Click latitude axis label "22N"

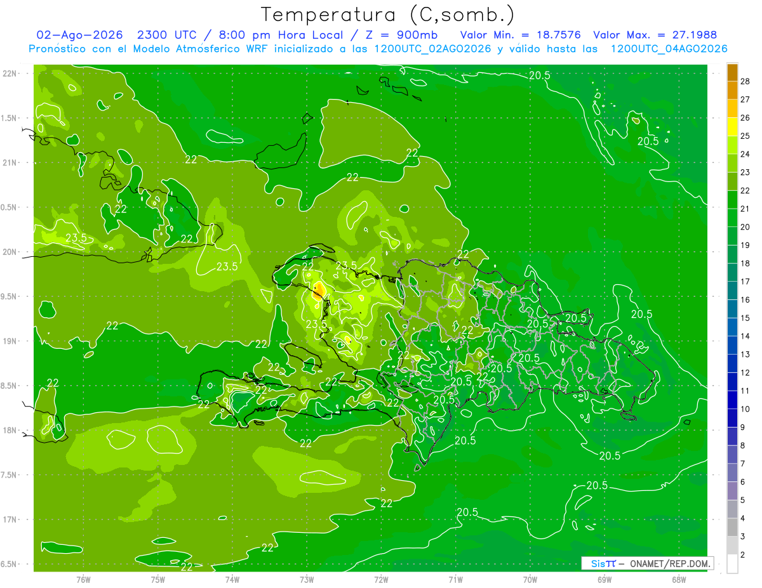10,73
